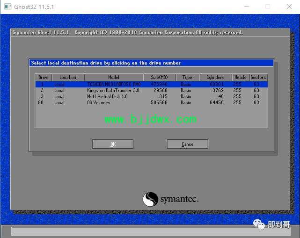The width and height of the screenshot is (300, 238).
Task: Click the Size(MB) column header
Action: (x=159, y=78)
